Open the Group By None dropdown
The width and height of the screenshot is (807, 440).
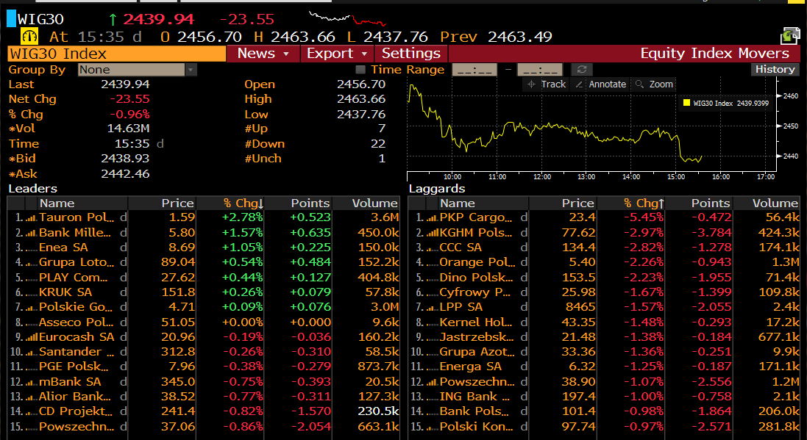tap(138, 69)
